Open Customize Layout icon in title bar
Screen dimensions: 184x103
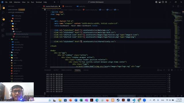click(166, 2)
